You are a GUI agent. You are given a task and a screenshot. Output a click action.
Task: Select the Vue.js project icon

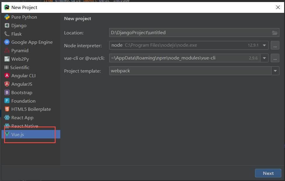pyautogui.click(x=7, y=134)
